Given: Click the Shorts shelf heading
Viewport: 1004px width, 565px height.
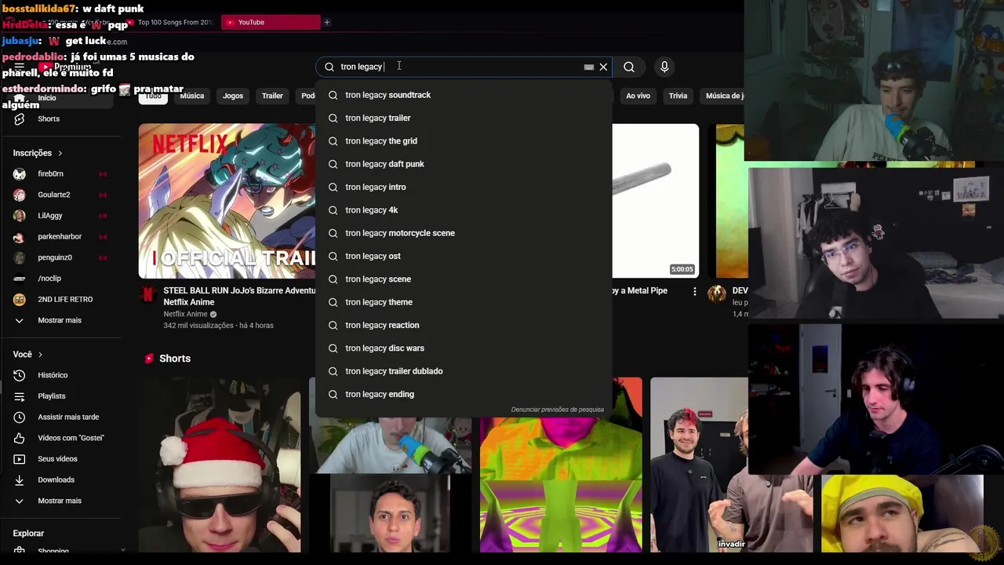Looking at the screenshot, I should (x=175, y=359).
